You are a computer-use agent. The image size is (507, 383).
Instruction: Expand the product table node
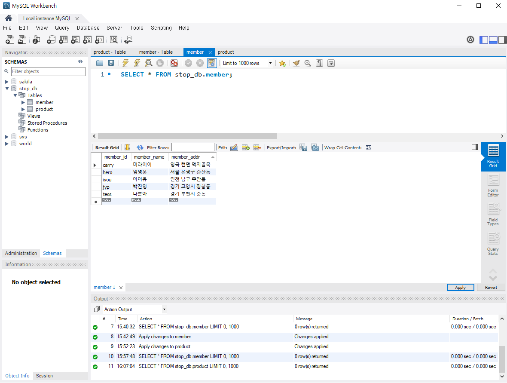(x=23, y=109)
